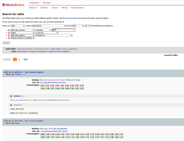Open A-Sides release link

(x=50, y=129)
